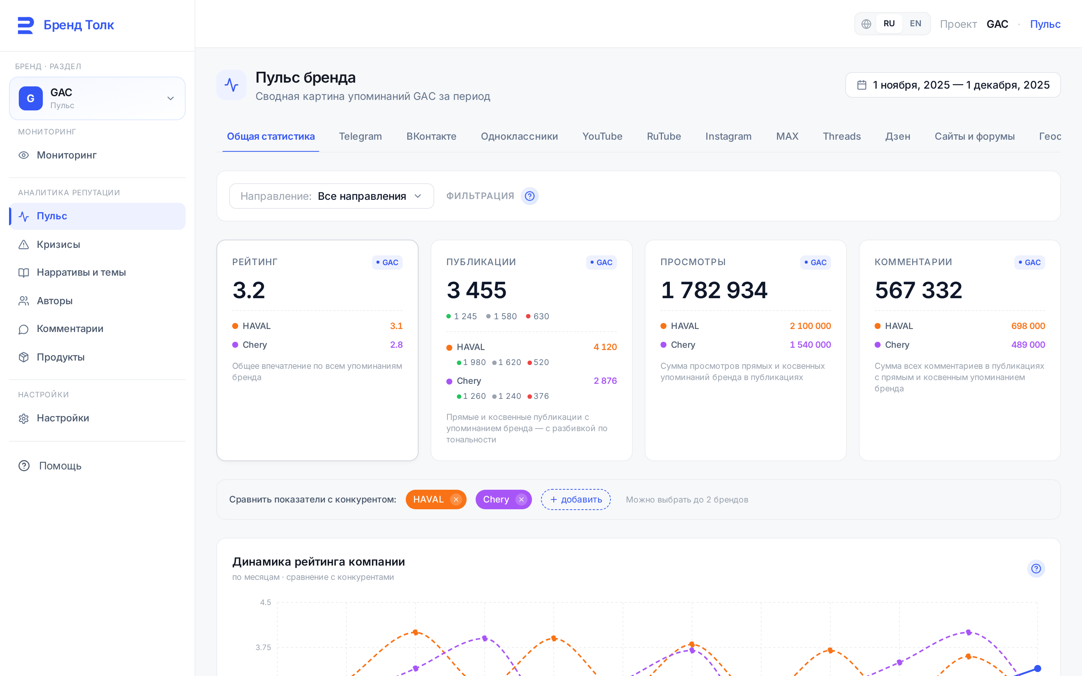1082x676 pixels.
Task: Click the Бренд Толк logo icon
Action: tap(26, 25)
